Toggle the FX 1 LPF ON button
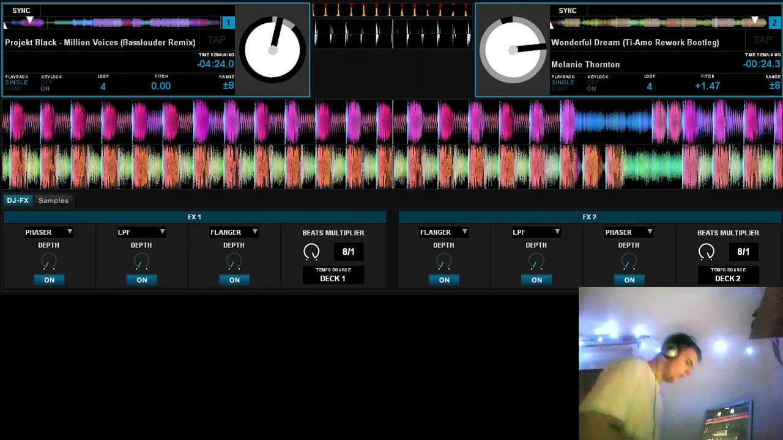This screenshot has height=440, width=783. click(x=141, y=280)
